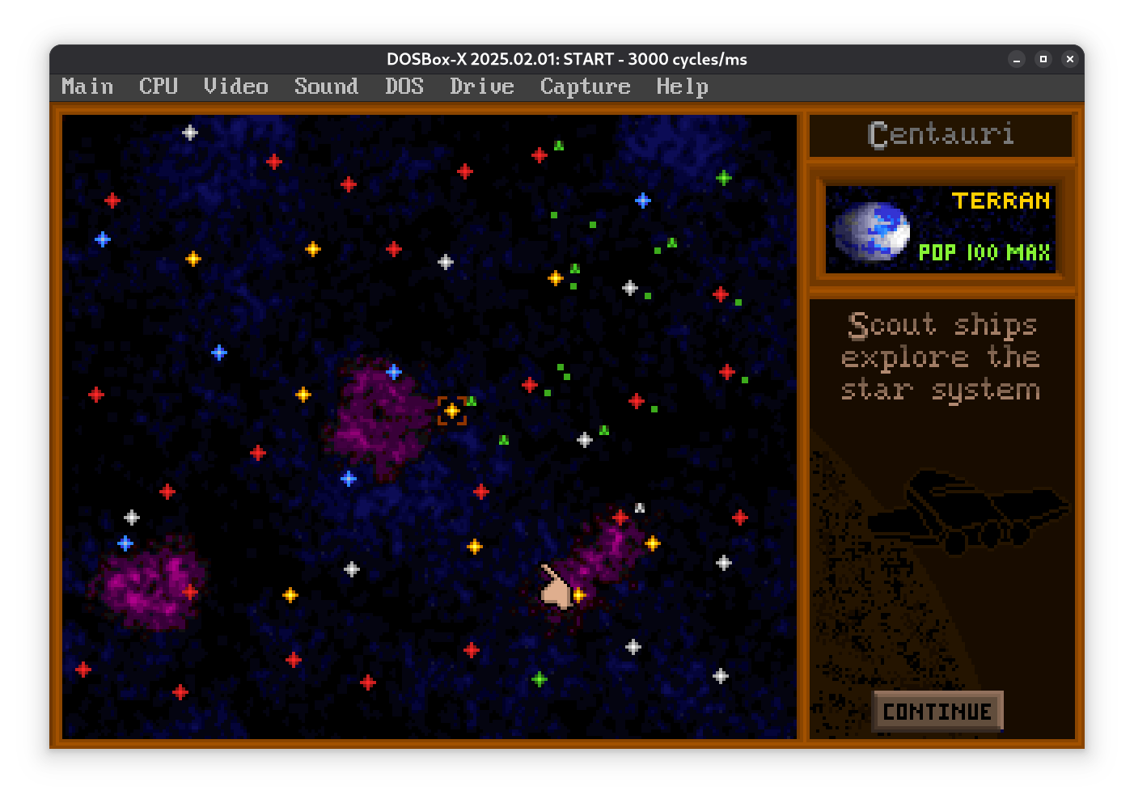The width and height of the screenshot is (1134, 803).
Task: Click the Terran planet image
Action: [872, 231]
